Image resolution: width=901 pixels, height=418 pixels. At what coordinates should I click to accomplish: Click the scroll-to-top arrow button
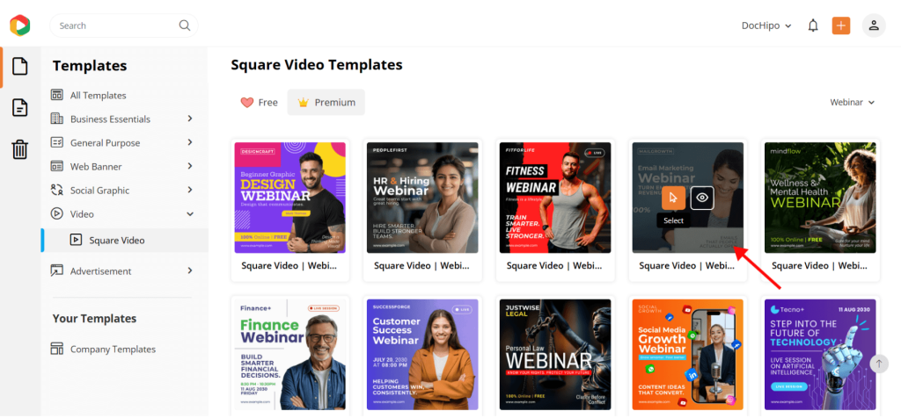[x=879, y=364]
